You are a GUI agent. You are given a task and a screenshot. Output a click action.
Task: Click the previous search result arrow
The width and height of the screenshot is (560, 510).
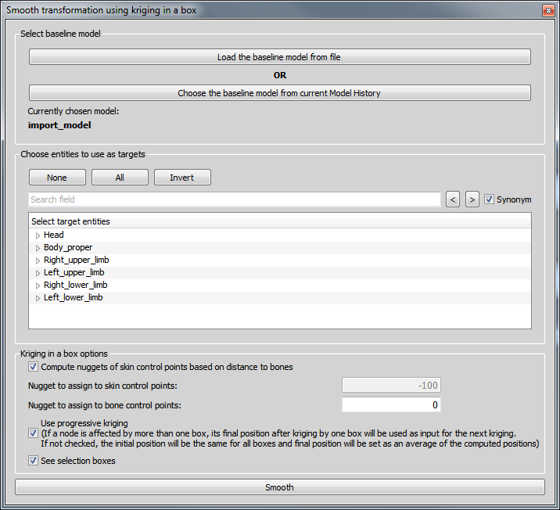point(453,199)
